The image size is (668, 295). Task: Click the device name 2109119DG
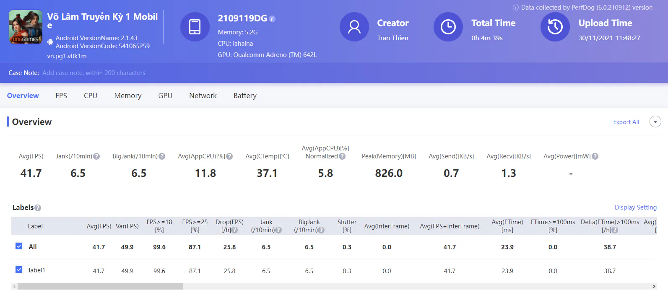[242, 18]
